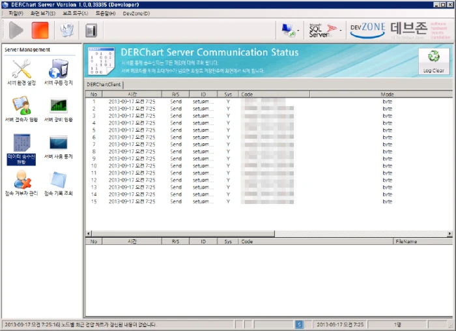Open the 화면 보기(S) menu

(43, 14)
